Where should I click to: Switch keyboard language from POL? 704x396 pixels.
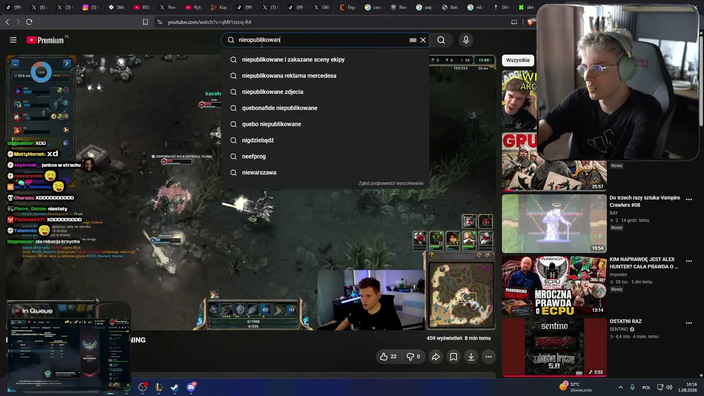click(x=646, y=387)
